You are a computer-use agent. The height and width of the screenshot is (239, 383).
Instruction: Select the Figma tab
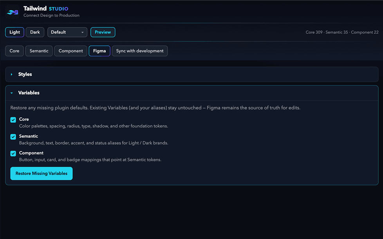tap(99, 51)
